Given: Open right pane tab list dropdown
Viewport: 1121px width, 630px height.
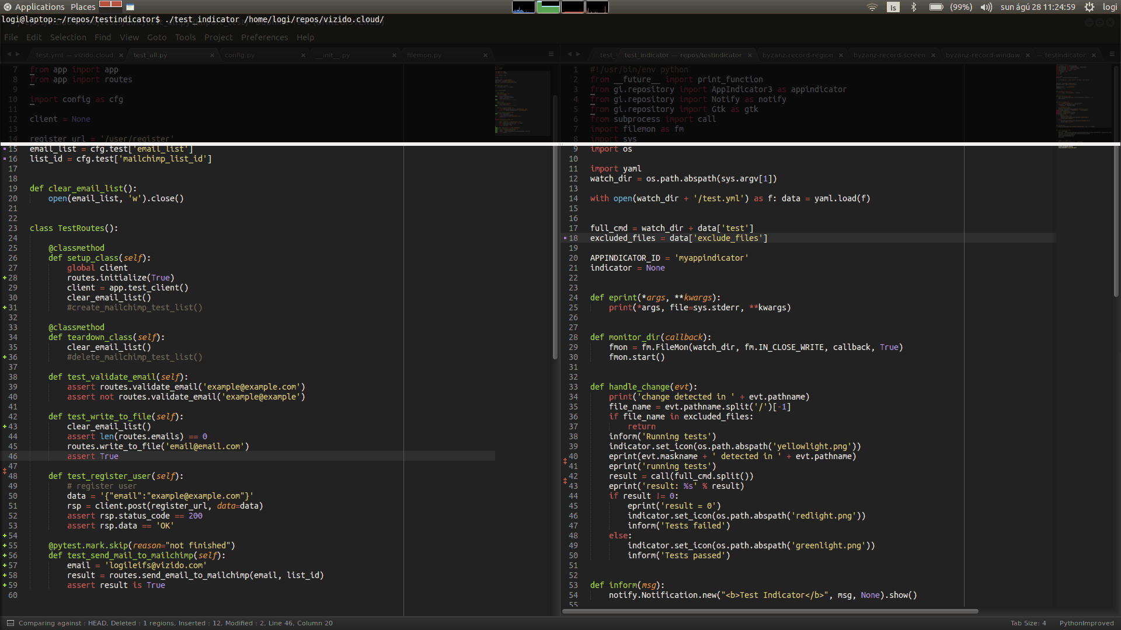Looking at the screenshot, I should pos(1112,54).
